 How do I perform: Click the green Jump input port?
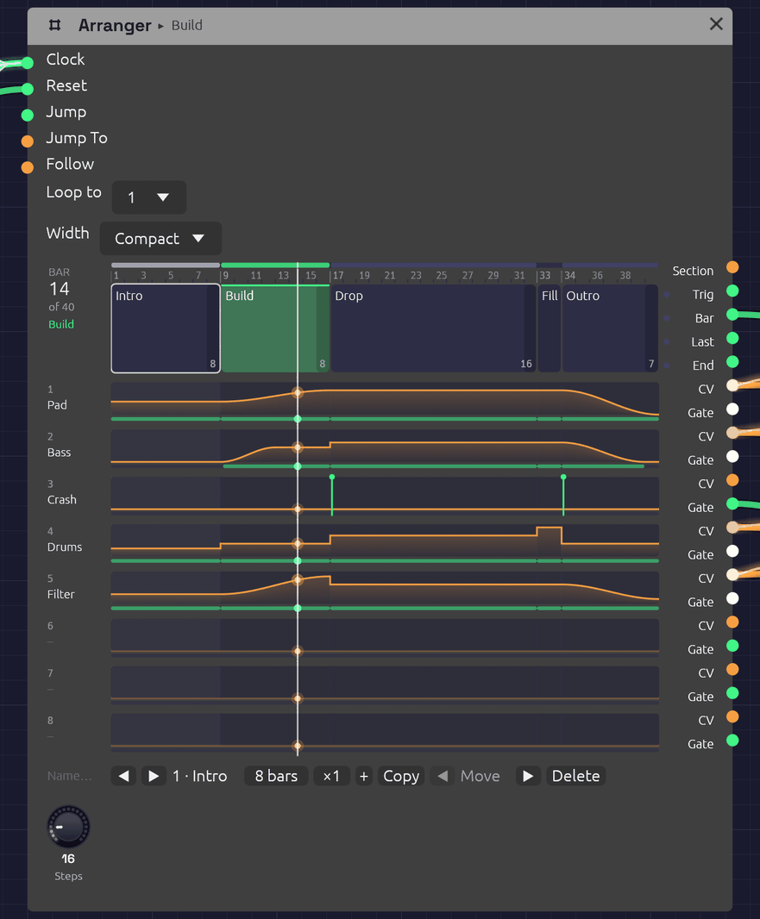click(x=28, y=115)
